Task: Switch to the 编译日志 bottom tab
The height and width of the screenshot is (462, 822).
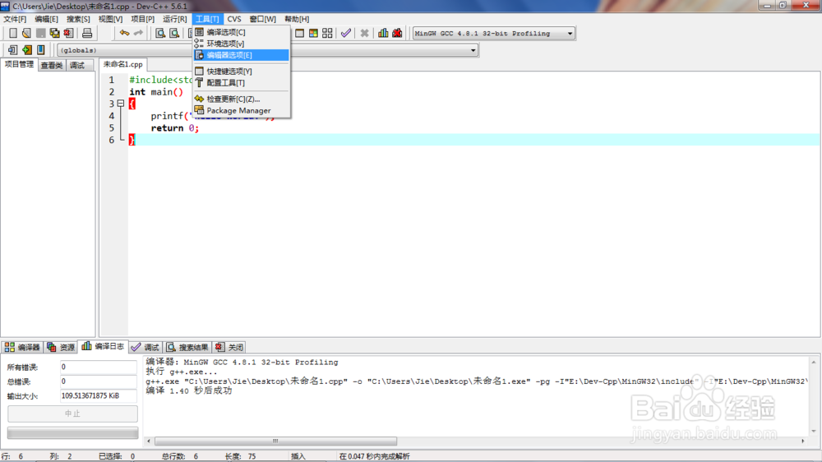Action: point(104,347)
